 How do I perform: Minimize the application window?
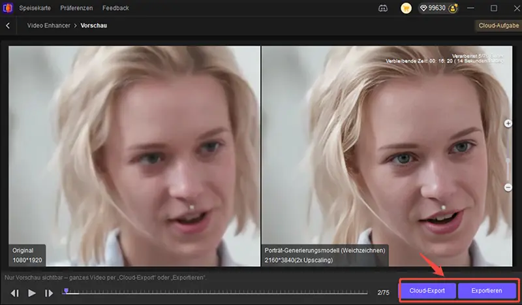470,8
